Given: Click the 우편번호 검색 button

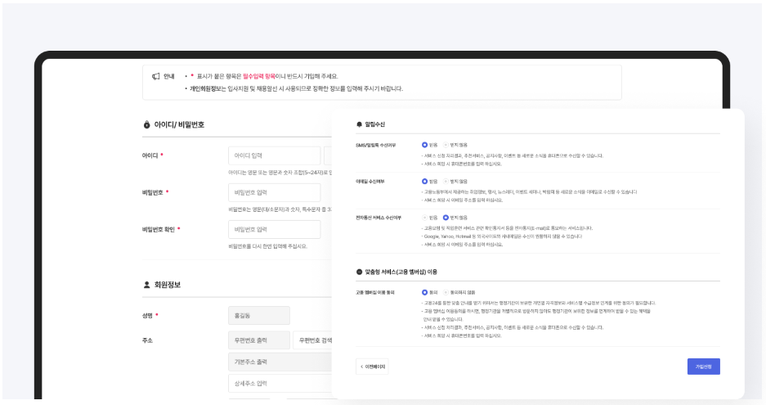Looking at the screenshot, I should pyautogui.click(x=312, y=340).
